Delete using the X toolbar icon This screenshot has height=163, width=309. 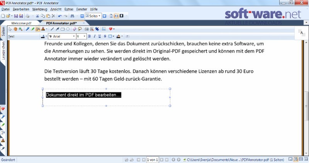[x=53, y=16]
